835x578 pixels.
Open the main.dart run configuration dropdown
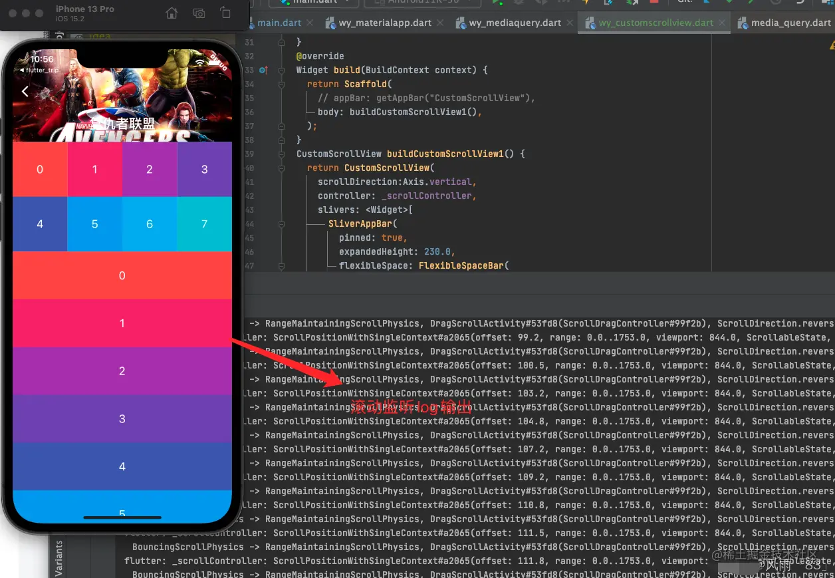[x=312, y=3]
